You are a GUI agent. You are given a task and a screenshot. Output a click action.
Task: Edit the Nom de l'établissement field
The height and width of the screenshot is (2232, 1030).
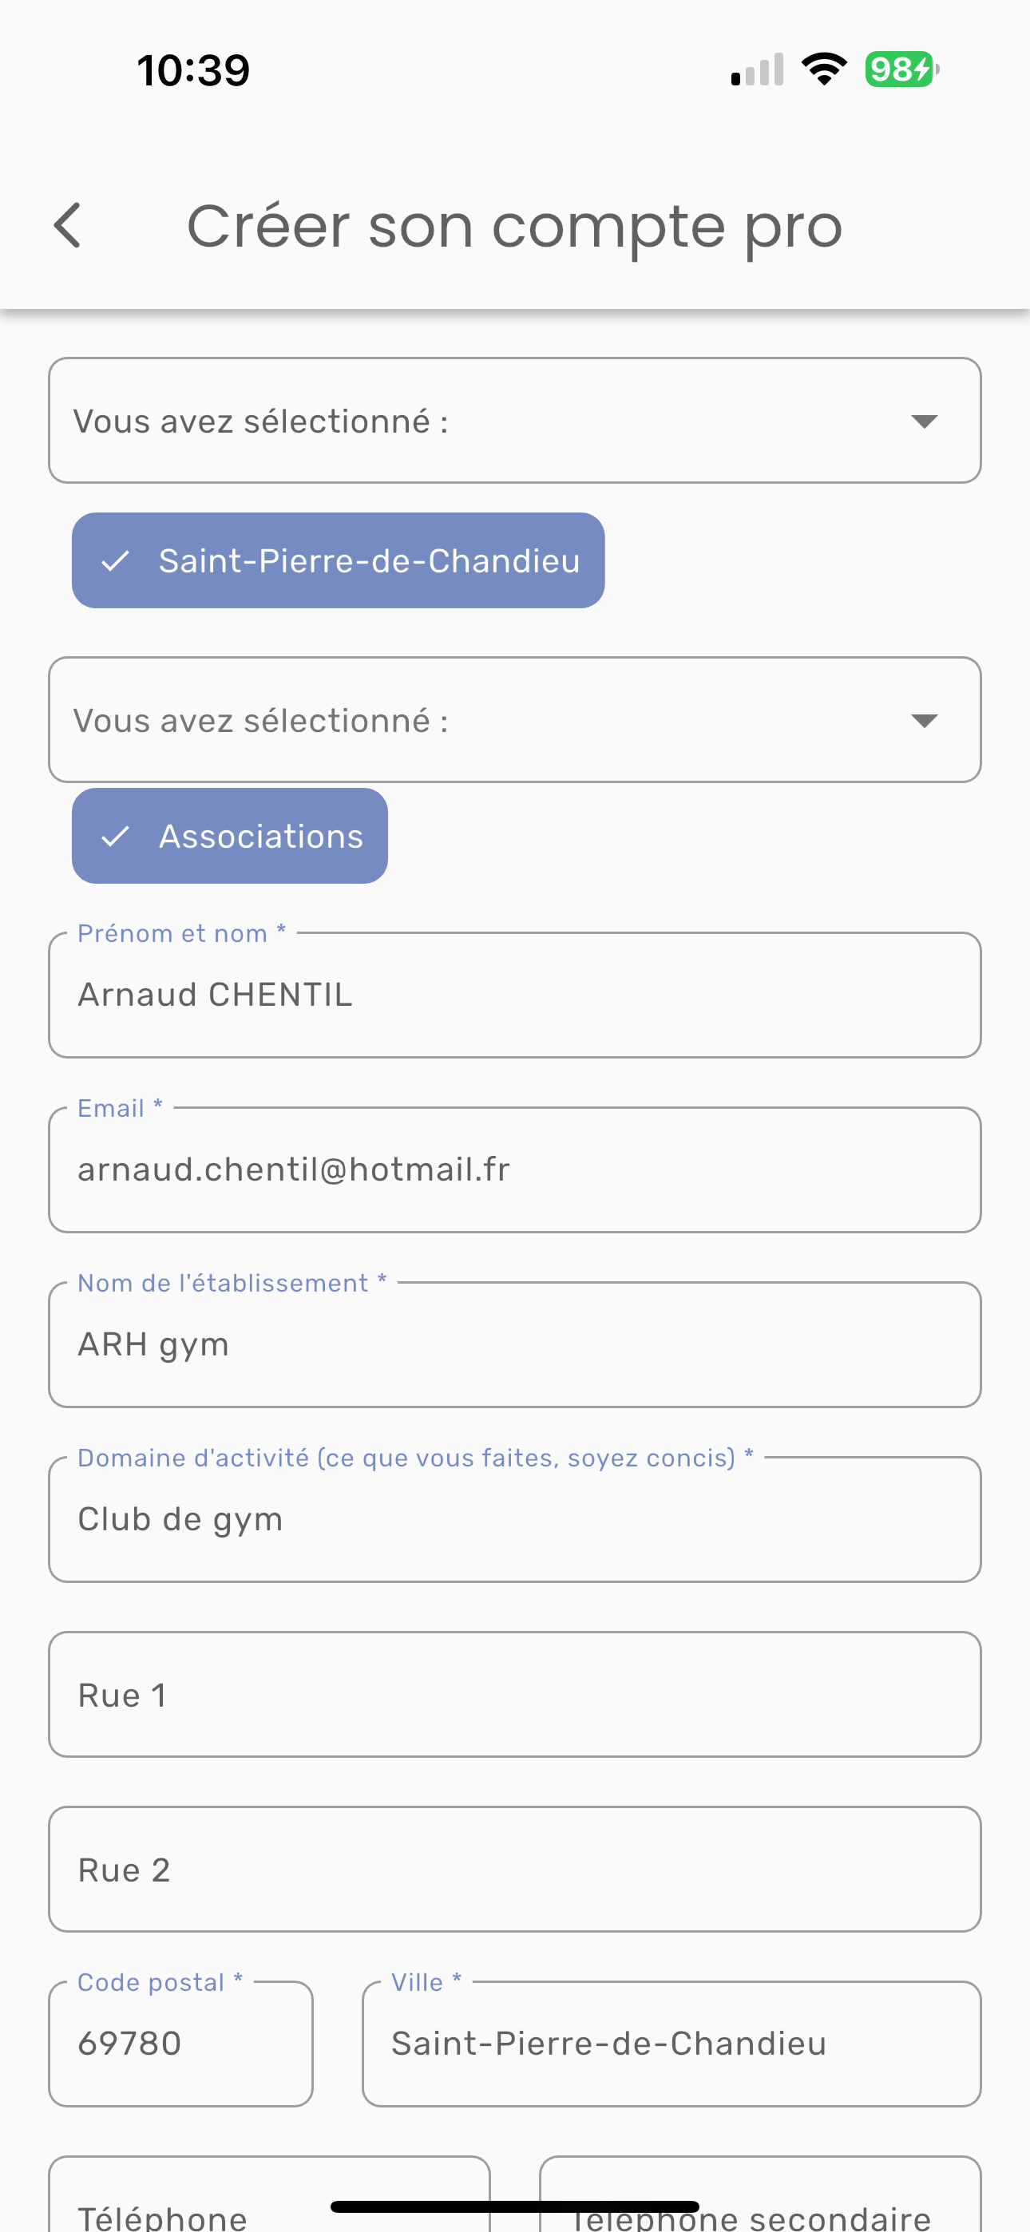pyautogui.click(x=514, y=1345)
